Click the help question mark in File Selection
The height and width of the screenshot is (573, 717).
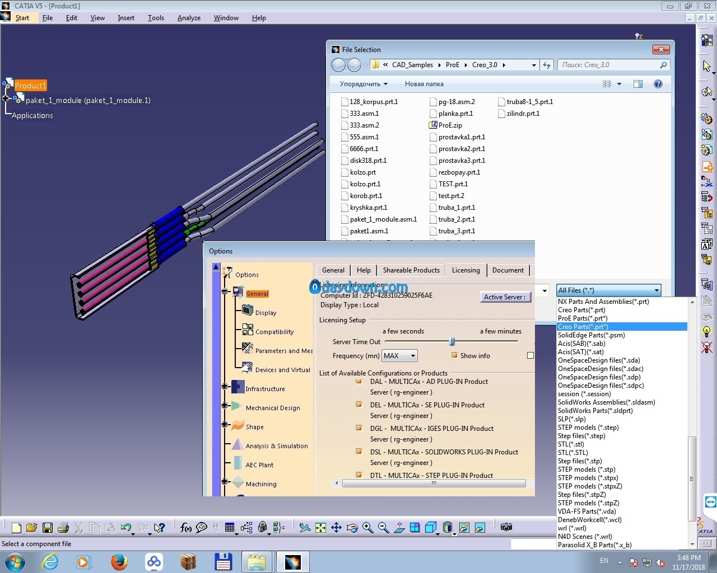tap(658, 84)
